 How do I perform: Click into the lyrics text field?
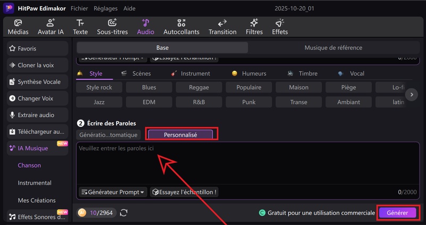coord(245,162)
